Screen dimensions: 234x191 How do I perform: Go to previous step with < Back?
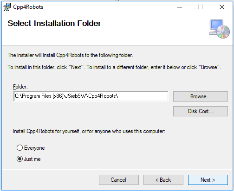pyautogui.click(x=163, y=180)
